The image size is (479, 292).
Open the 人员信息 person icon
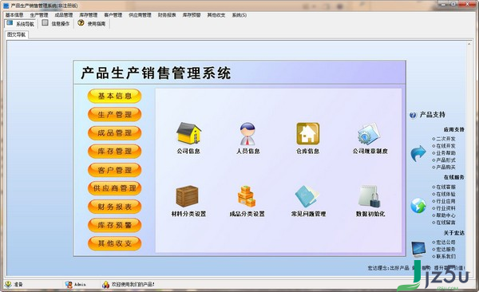(247, 133)
